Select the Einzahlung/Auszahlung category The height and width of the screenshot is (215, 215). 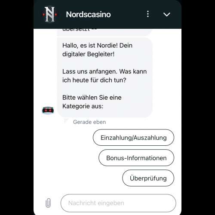coord(133,138)
